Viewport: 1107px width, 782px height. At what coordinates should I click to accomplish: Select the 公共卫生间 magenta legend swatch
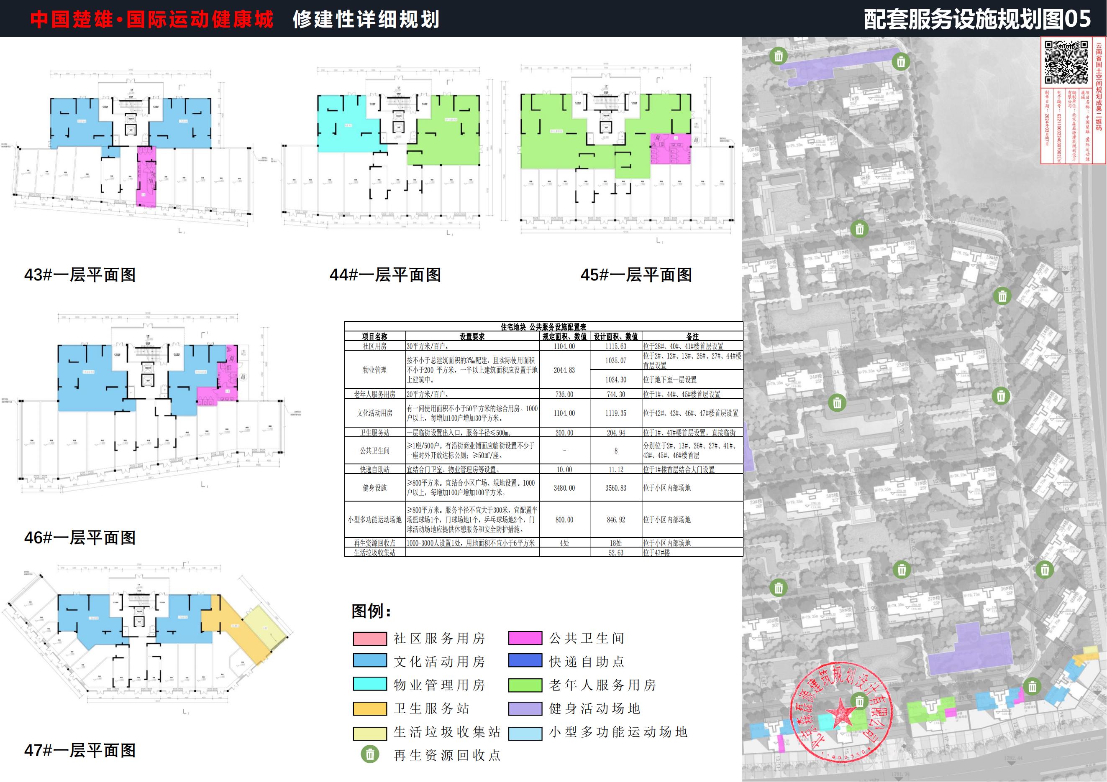tap(525, 638)
